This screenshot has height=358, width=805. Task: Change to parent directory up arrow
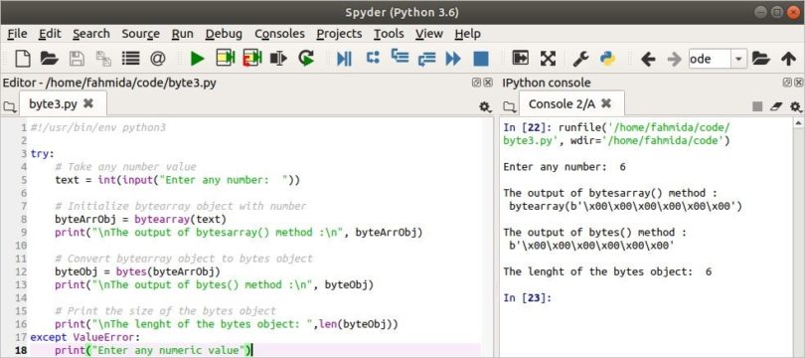(x=788, y=59)
